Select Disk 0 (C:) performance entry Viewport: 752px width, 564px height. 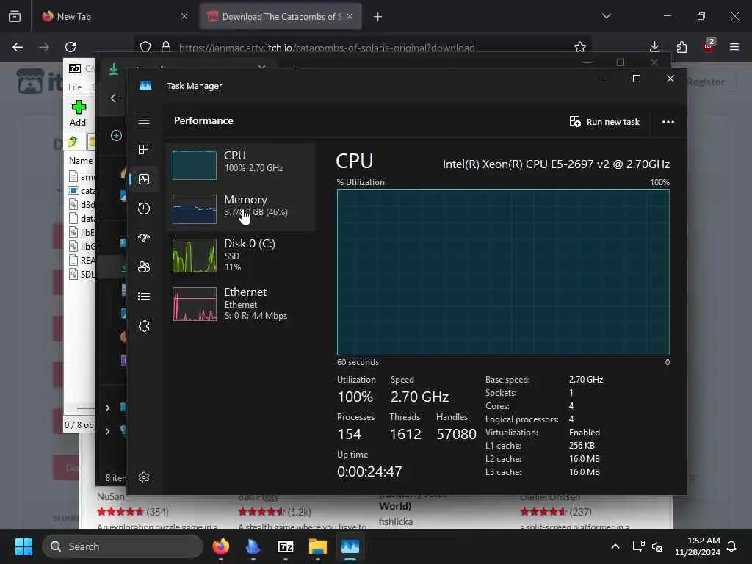pos(241,255)
